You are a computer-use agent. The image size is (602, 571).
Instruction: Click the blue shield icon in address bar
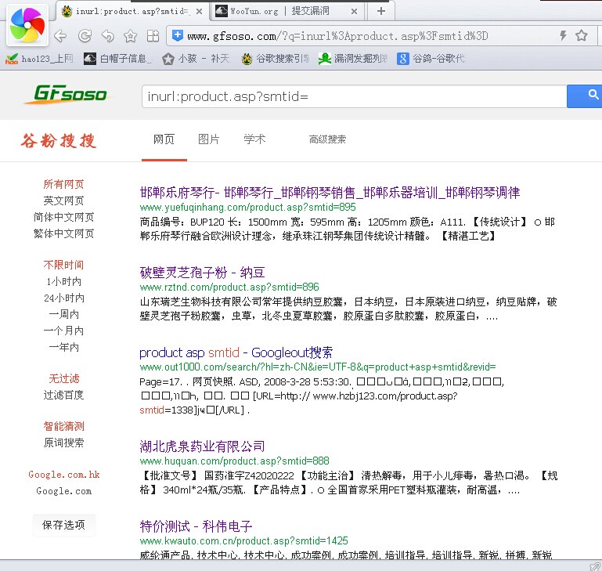point(178,36)
